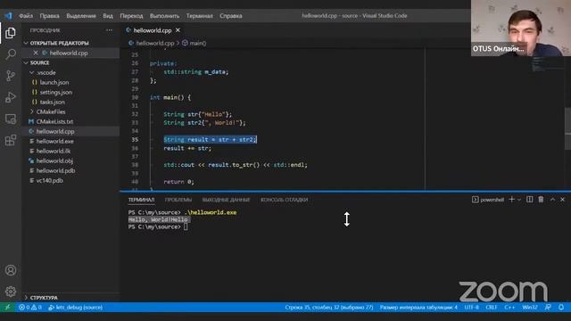Viewport: 571px width, 321px height.
Task: Maximize the panel with up chevron
Action: 552,200
